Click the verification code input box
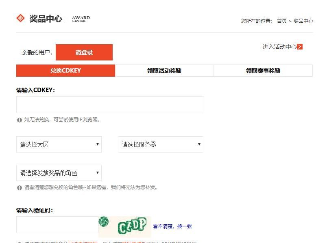This screenshot has height=243, width=329. click(x=57, y=225)
